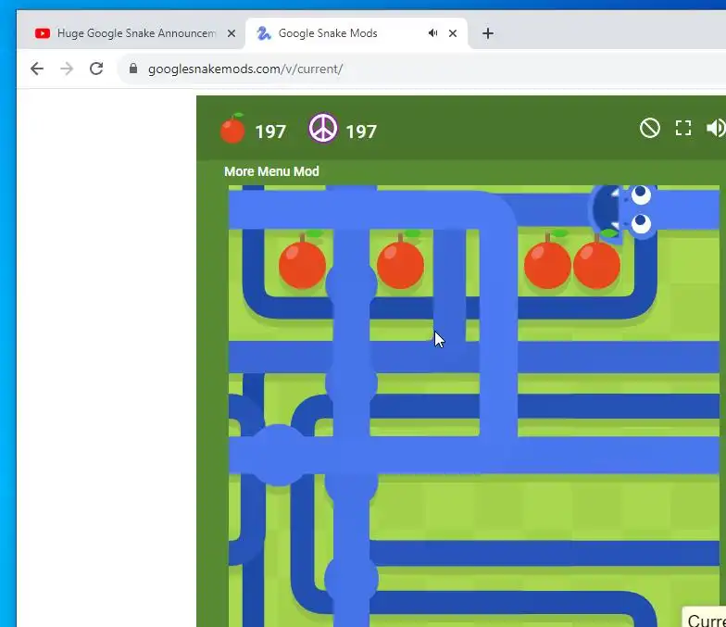Click the snake's head
Image resolution: width=726 pixels, height=627 pixels.
pos(624,211)
